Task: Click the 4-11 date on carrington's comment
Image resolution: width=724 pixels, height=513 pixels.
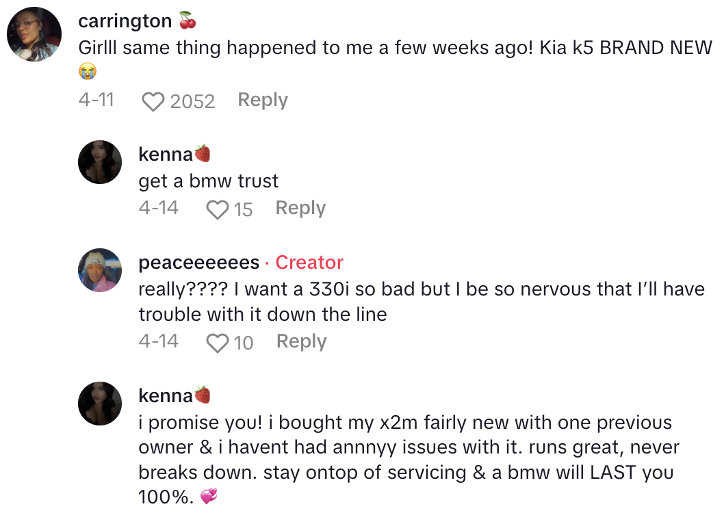Action: (x=96, y=101)
